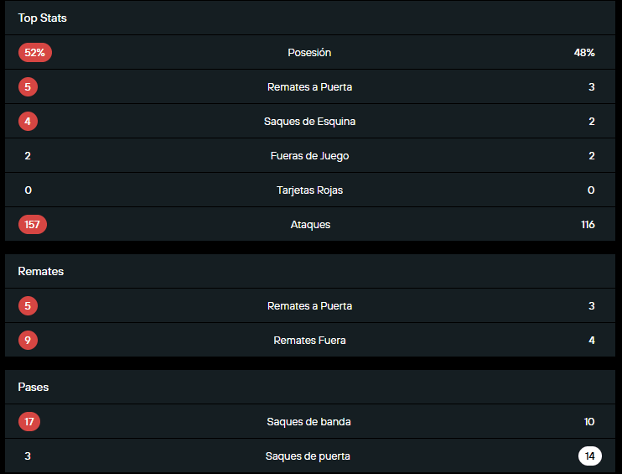The height and width of the screenshot is (474, 622).
Task: Click the Top Stats section header
Action: point(43,18)
